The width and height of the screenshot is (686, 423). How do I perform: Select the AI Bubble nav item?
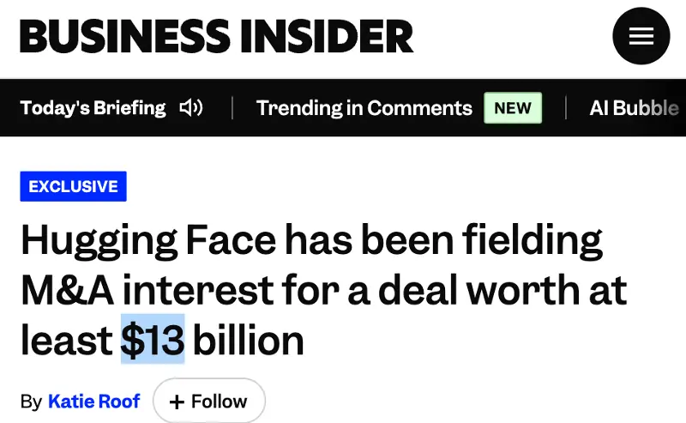(634, 108)
